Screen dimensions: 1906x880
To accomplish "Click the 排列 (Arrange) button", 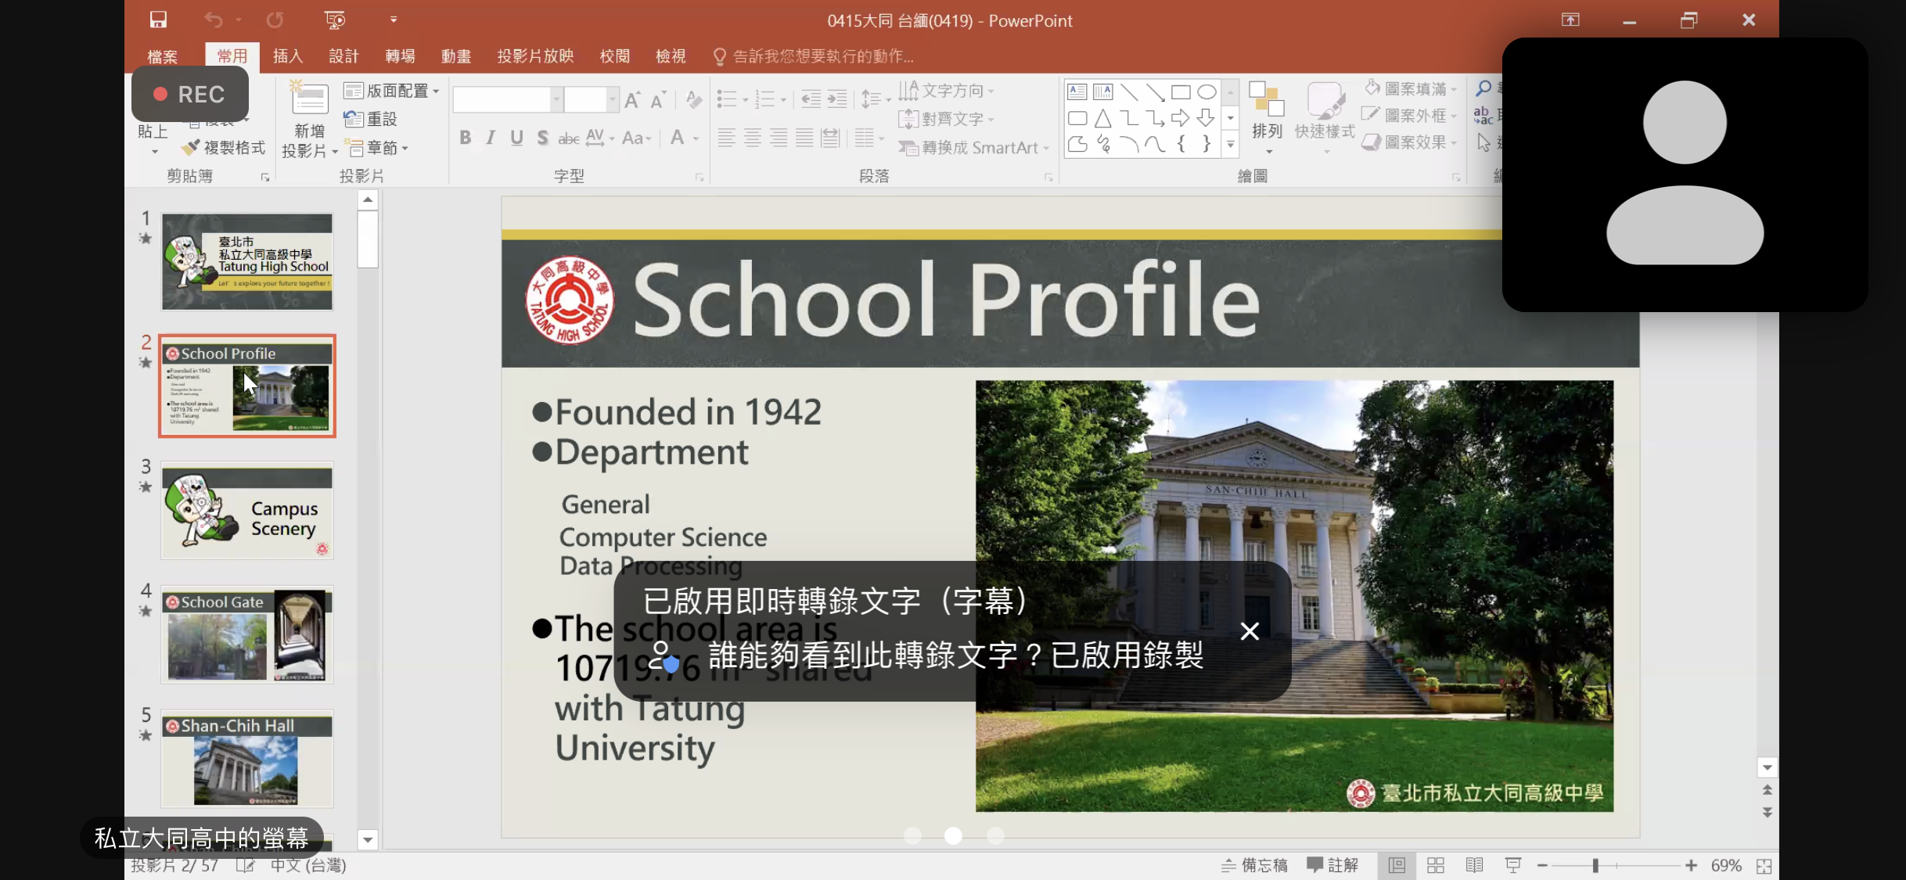I will [1267, 117].
